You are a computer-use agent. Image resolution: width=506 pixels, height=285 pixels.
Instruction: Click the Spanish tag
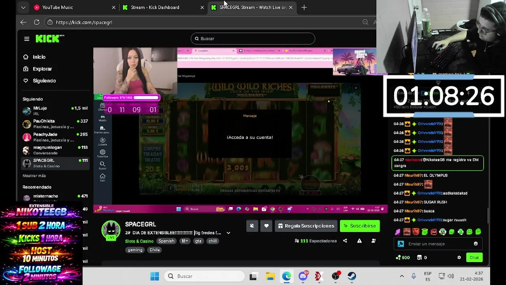(166, 241)
